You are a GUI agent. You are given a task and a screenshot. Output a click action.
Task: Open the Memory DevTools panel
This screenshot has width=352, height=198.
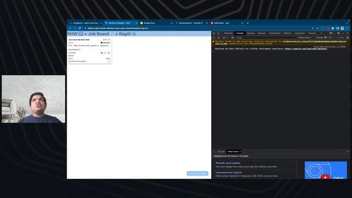(x=287, y=33)
